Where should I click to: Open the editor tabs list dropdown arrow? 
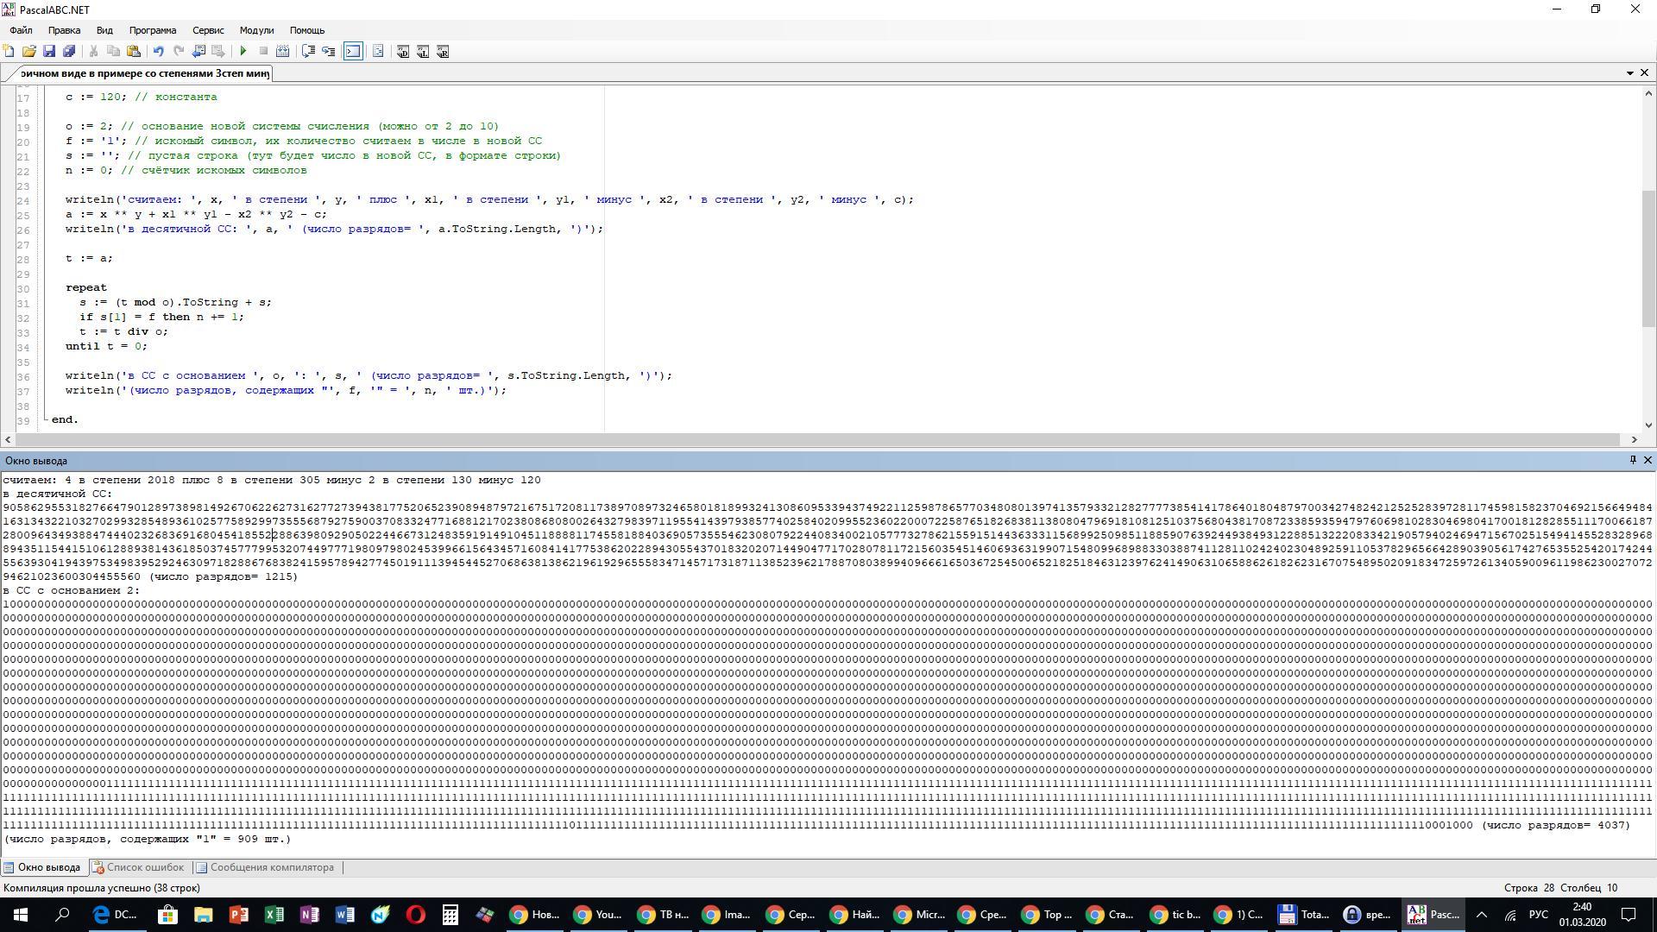[1629, 73]
